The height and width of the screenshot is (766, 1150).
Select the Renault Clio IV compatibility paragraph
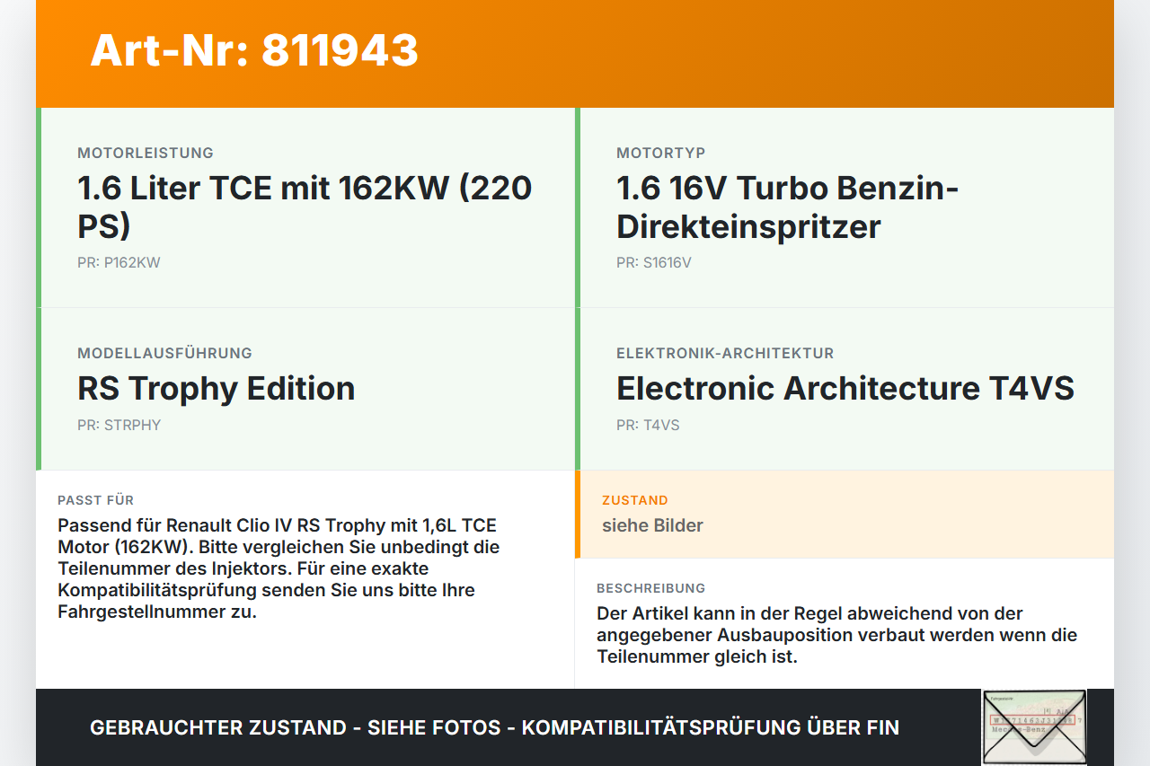(x=279, y=568)
